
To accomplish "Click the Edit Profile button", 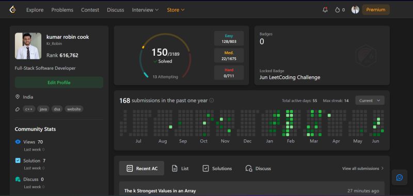I will [x=59, y=83].
